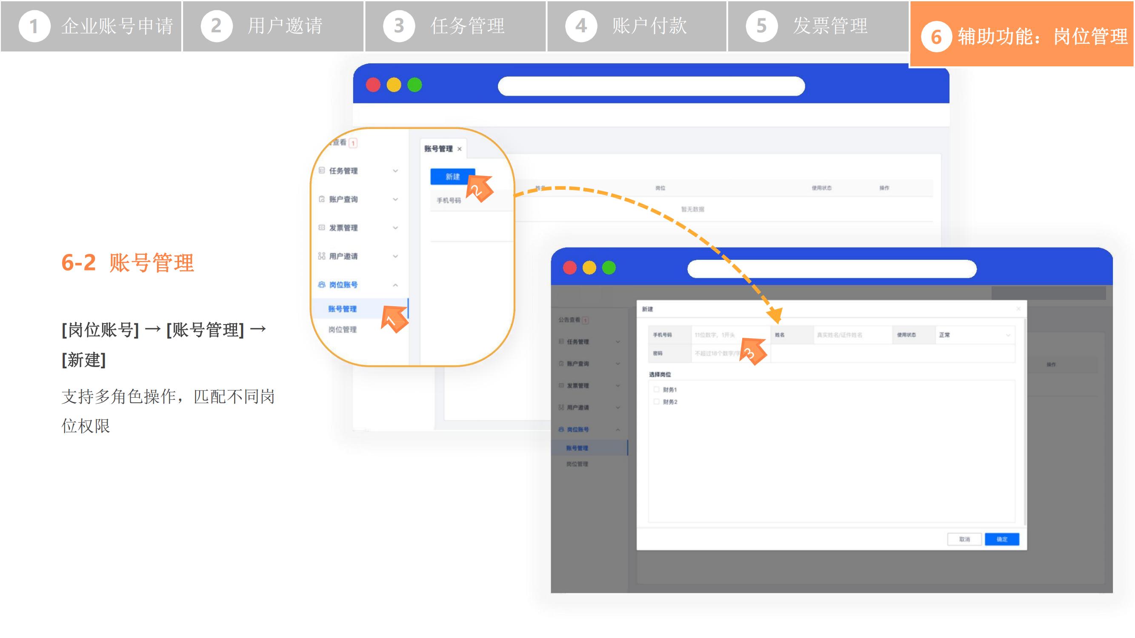Collapse the 岗位账号 chevron in zoomed sidebar
The height and width of the screenshot is (638, 1135).
click(395, 285)
